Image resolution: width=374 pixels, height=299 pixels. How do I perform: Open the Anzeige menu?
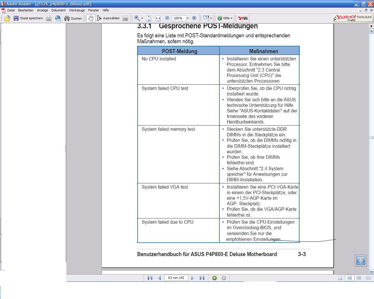(42, 10)
